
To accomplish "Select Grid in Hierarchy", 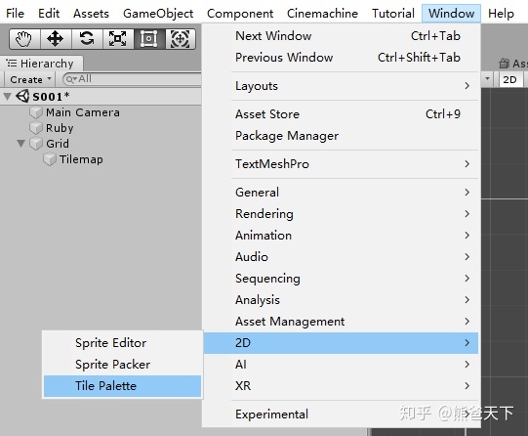I will 58,144.
